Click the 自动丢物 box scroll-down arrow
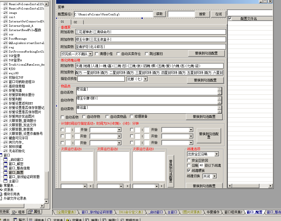Viewport: 281px width, 221px height. 220,93
